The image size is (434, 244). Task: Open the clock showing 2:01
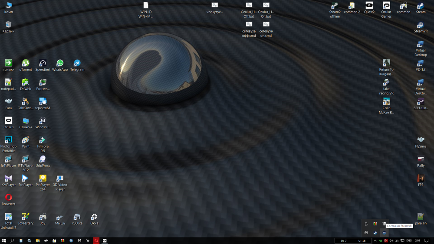418,241
